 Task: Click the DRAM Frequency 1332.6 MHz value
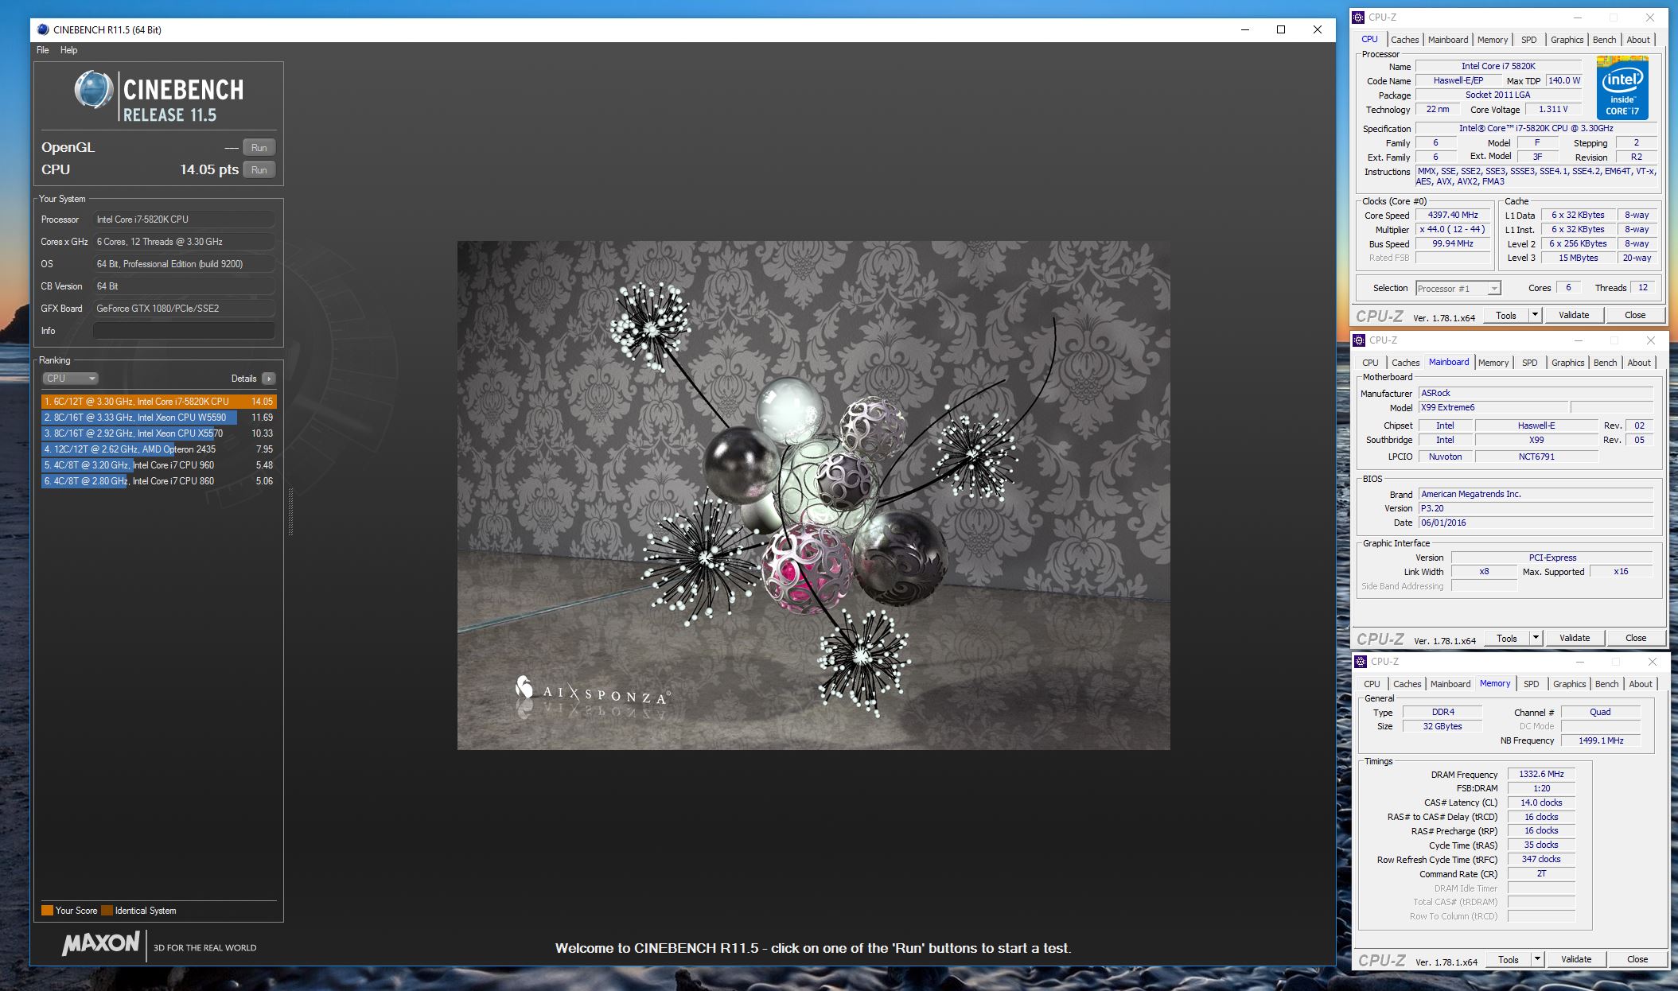(1540, 775)
